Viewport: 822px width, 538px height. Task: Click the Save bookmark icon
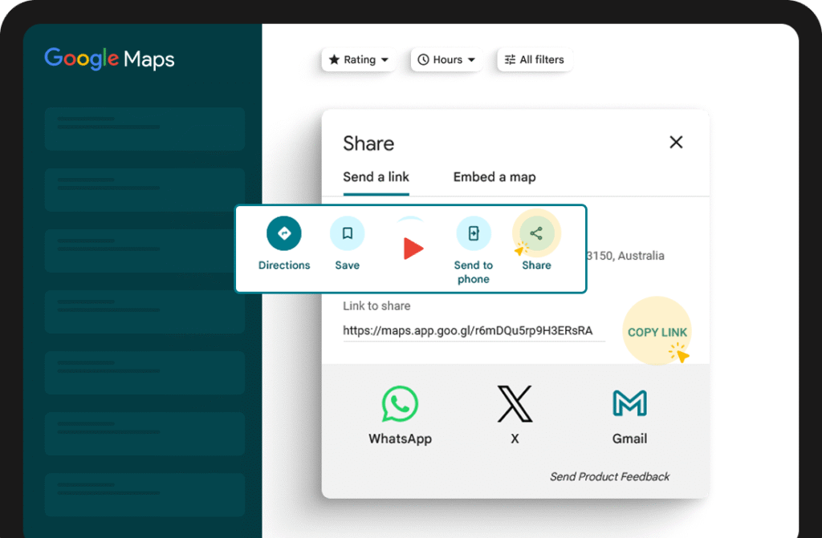click(x=347, y=234)
